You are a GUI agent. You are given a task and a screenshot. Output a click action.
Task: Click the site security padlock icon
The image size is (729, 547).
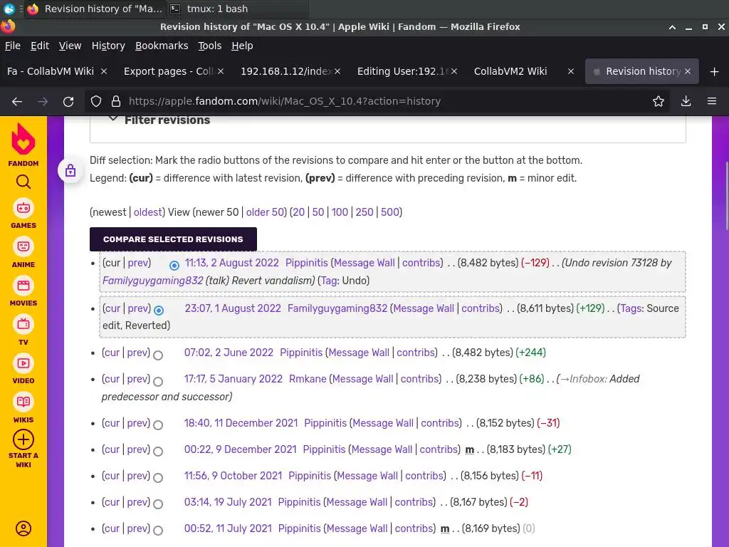pos(116,101)
